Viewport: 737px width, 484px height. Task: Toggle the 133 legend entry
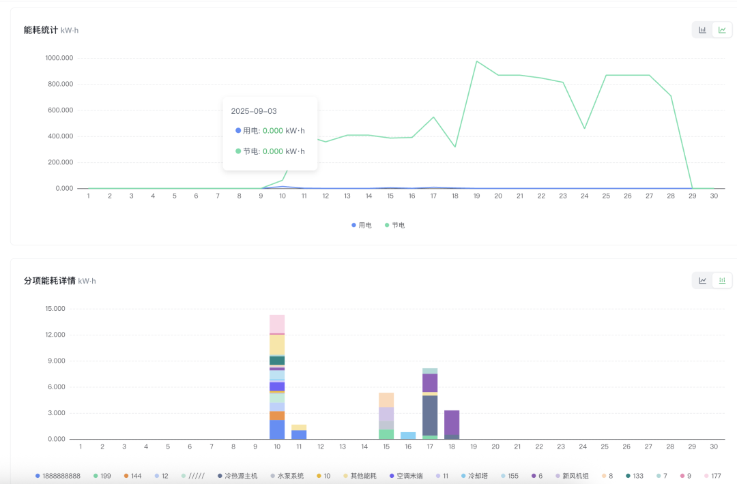634,476
